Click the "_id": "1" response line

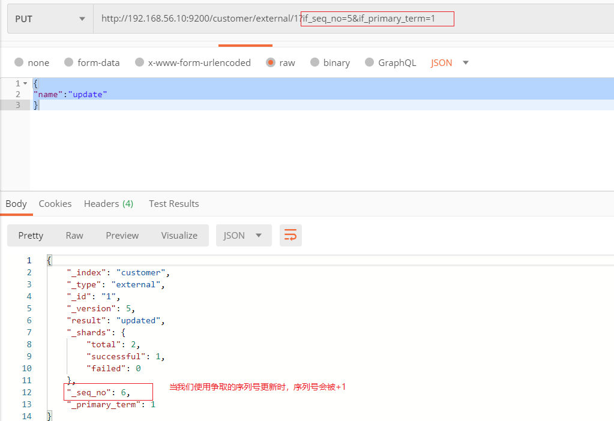coord(94,297)
